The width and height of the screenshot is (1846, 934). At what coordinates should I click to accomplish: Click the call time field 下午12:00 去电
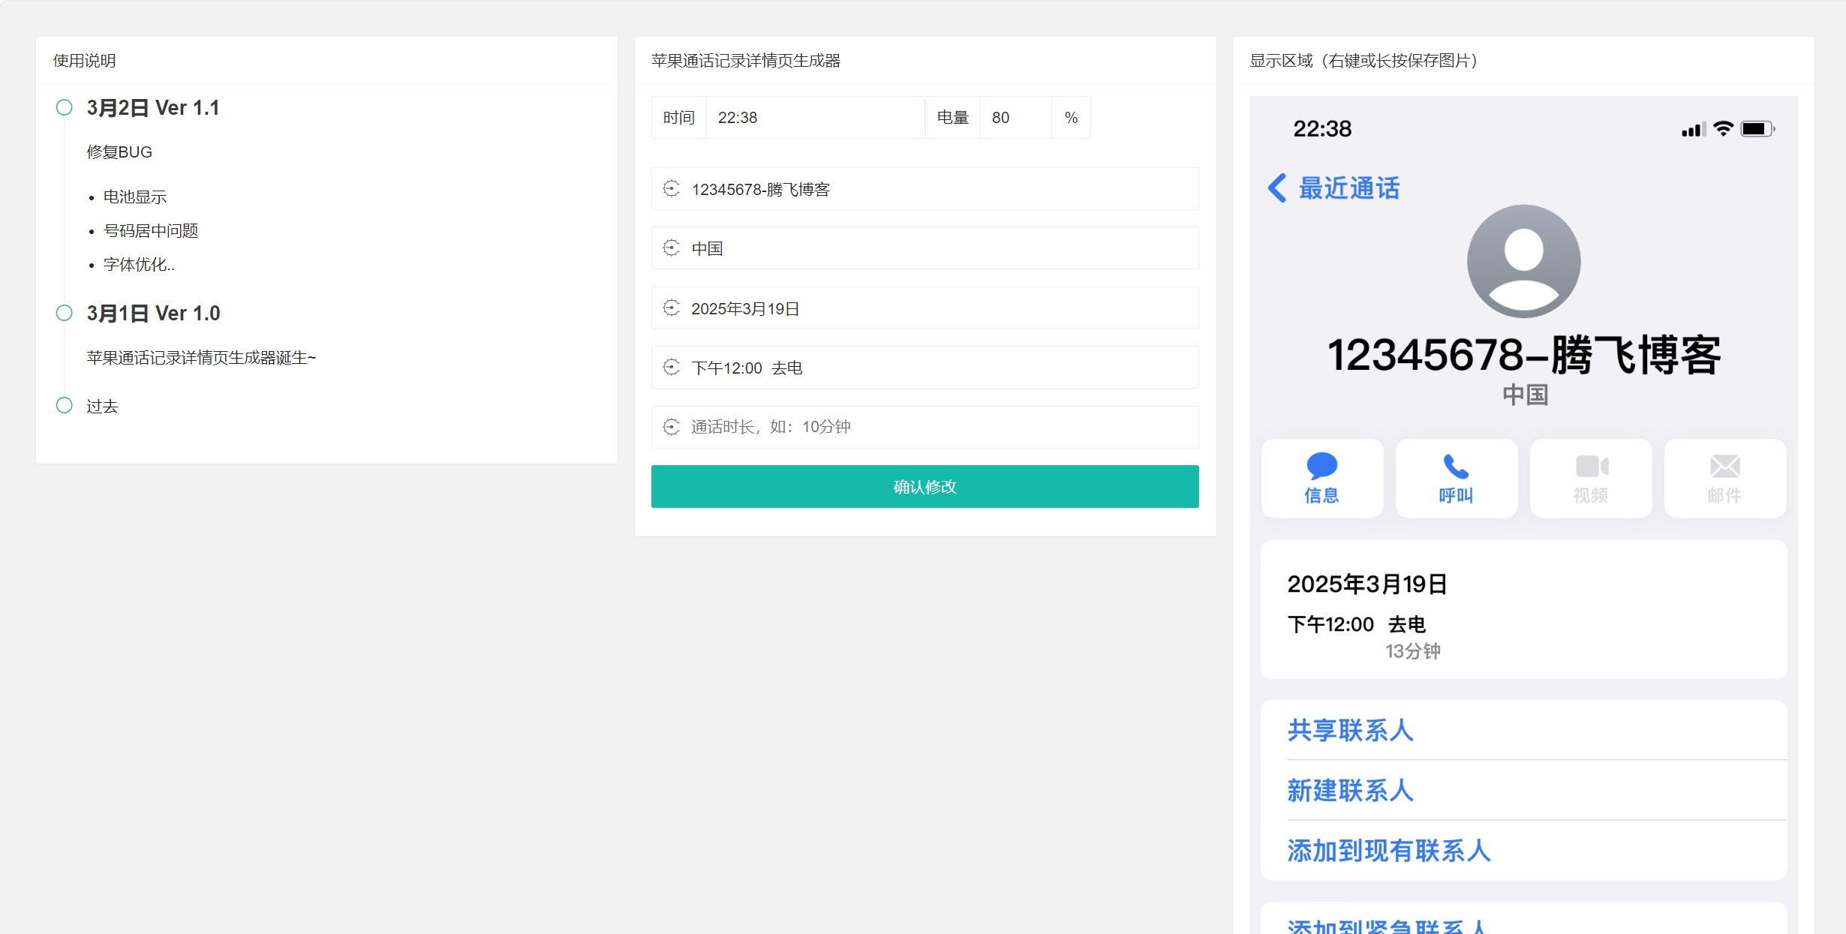[x=925, y=367]
